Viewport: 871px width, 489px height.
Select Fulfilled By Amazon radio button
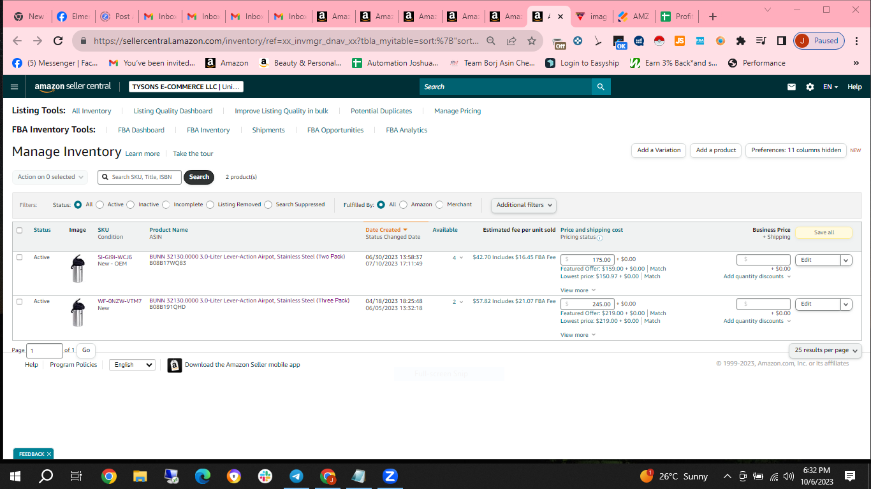403,205
